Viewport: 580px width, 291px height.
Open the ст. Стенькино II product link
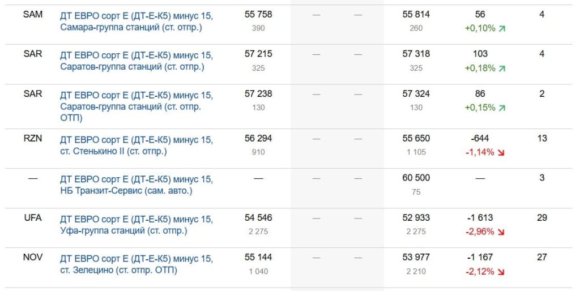tap(136, 145)
